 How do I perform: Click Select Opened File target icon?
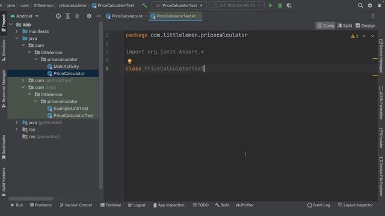tap(58, 16)
